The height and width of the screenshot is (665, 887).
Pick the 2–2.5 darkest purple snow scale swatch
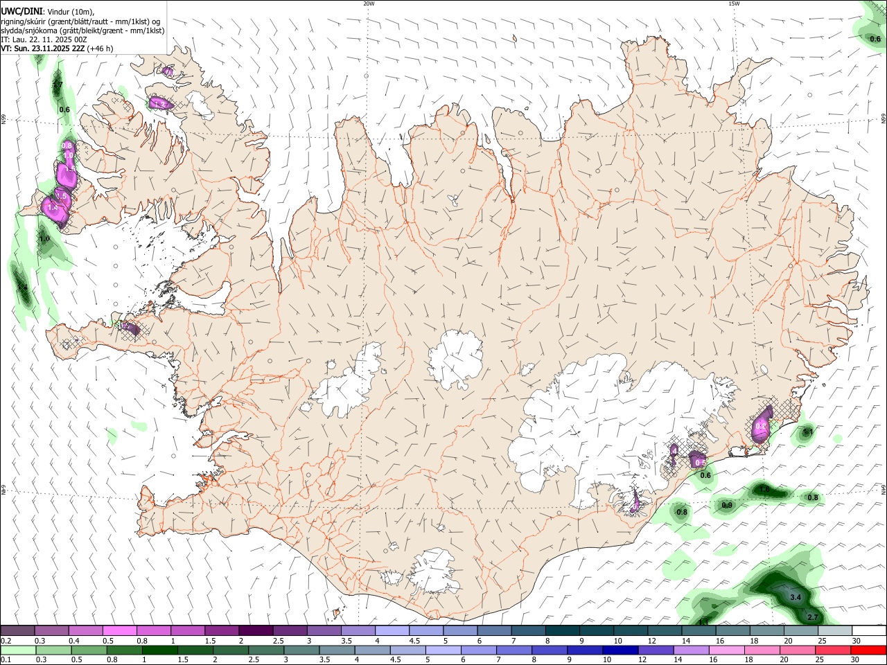tap(256, 631)
